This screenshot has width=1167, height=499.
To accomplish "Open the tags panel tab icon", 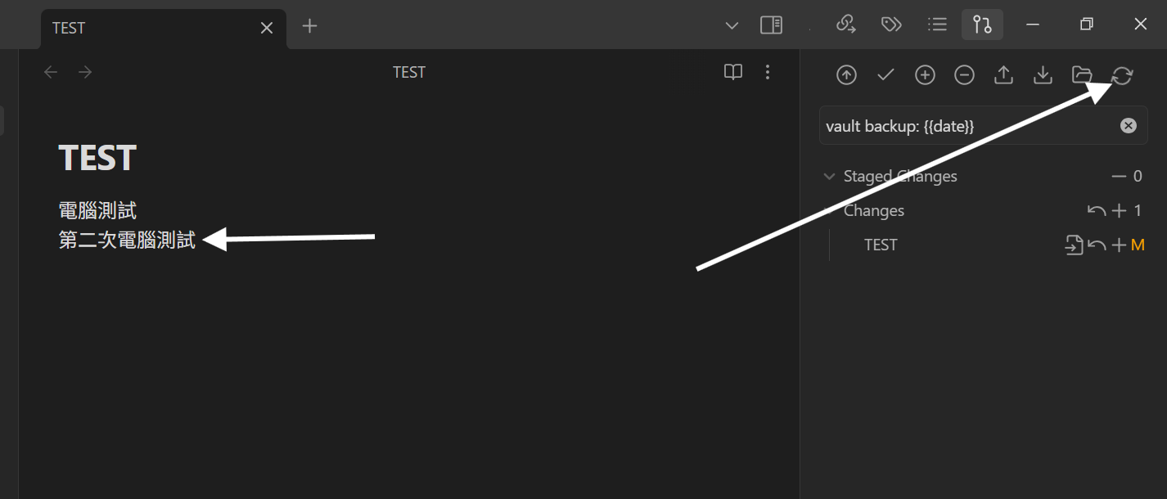I will pos(891,25).
